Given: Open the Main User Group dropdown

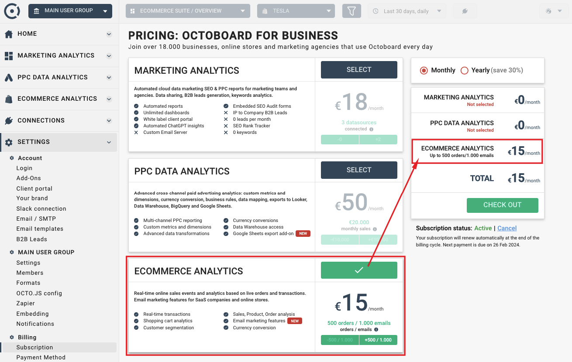Looking at the screenshot, I should pyautogui.click(x=70, y=11).
